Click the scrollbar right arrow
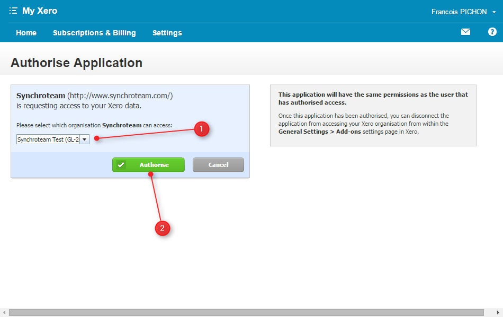Screen dimensions: 503x317 [x=498, y=313]
